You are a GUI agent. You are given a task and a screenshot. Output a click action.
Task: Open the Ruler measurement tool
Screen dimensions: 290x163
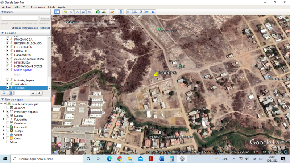point(121,12)
